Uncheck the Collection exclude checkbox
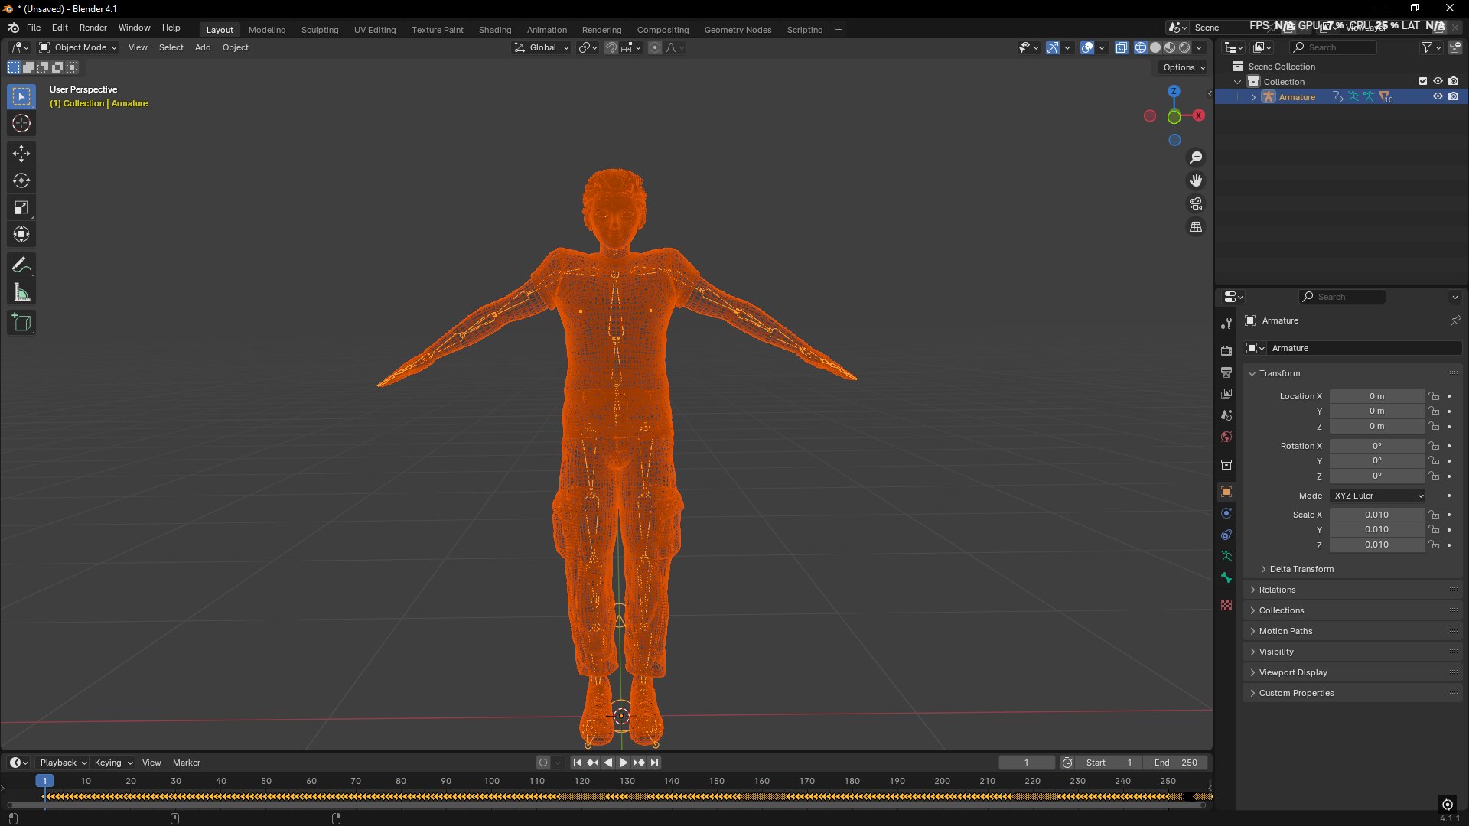 (x=1423, y=81)
